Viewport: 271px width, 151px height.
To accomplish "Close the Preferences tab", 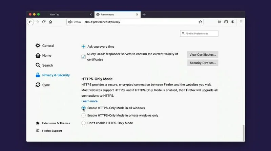I will point(137,15).
